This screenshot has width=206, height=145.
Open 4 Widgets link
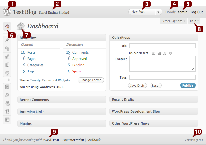(x=63, y=80)
